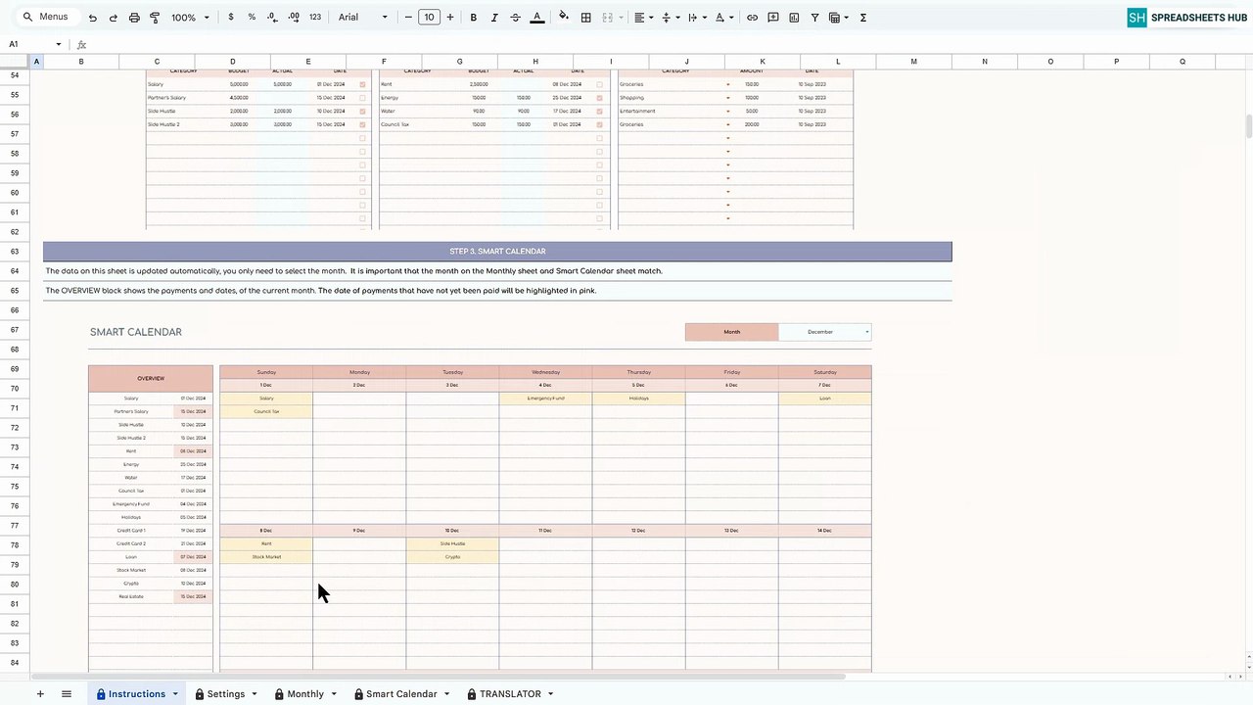
Task: Add a new sheet with plus icon
Action: [40, 694]
